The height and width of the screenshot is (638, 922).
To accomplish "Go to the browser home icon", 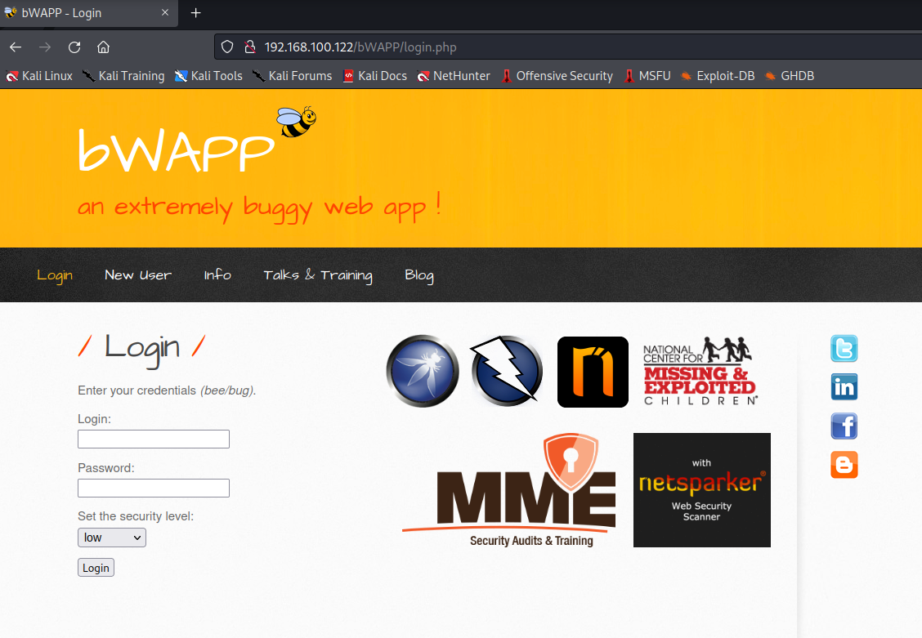I will pyautogui.click(x=103, y=47).
